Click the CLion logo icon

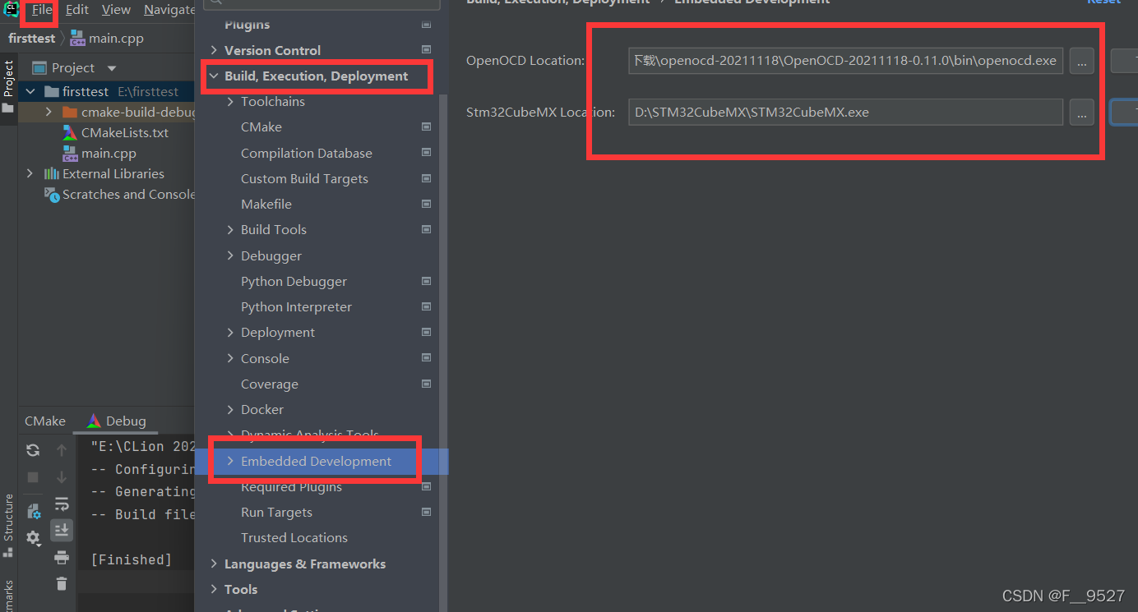click(10, 9)
